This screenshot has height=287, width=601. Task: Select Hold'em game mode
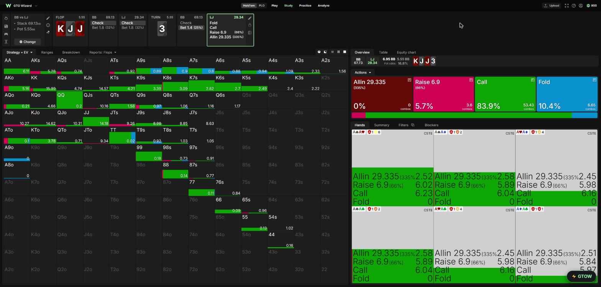(x=249, y=6)
